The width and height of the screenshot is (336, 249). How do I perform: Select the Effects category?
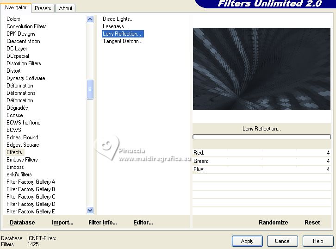point(14,152)
